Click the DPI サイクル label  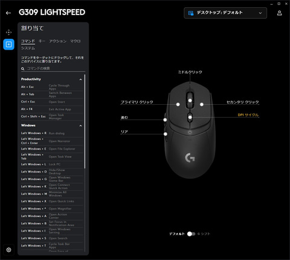click(248, 115)
